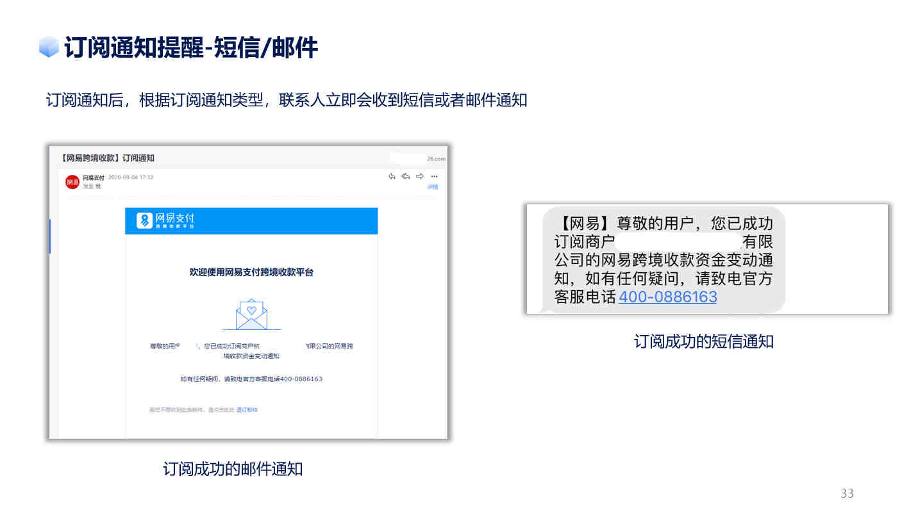
Task: Click the email timestamp 2020-09-04 17:32
Action: [131, 177]
